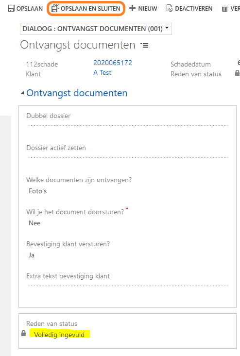
Task: Change the Bevestiging klant versturen value Ja
Action: click(x=32, y=255)
